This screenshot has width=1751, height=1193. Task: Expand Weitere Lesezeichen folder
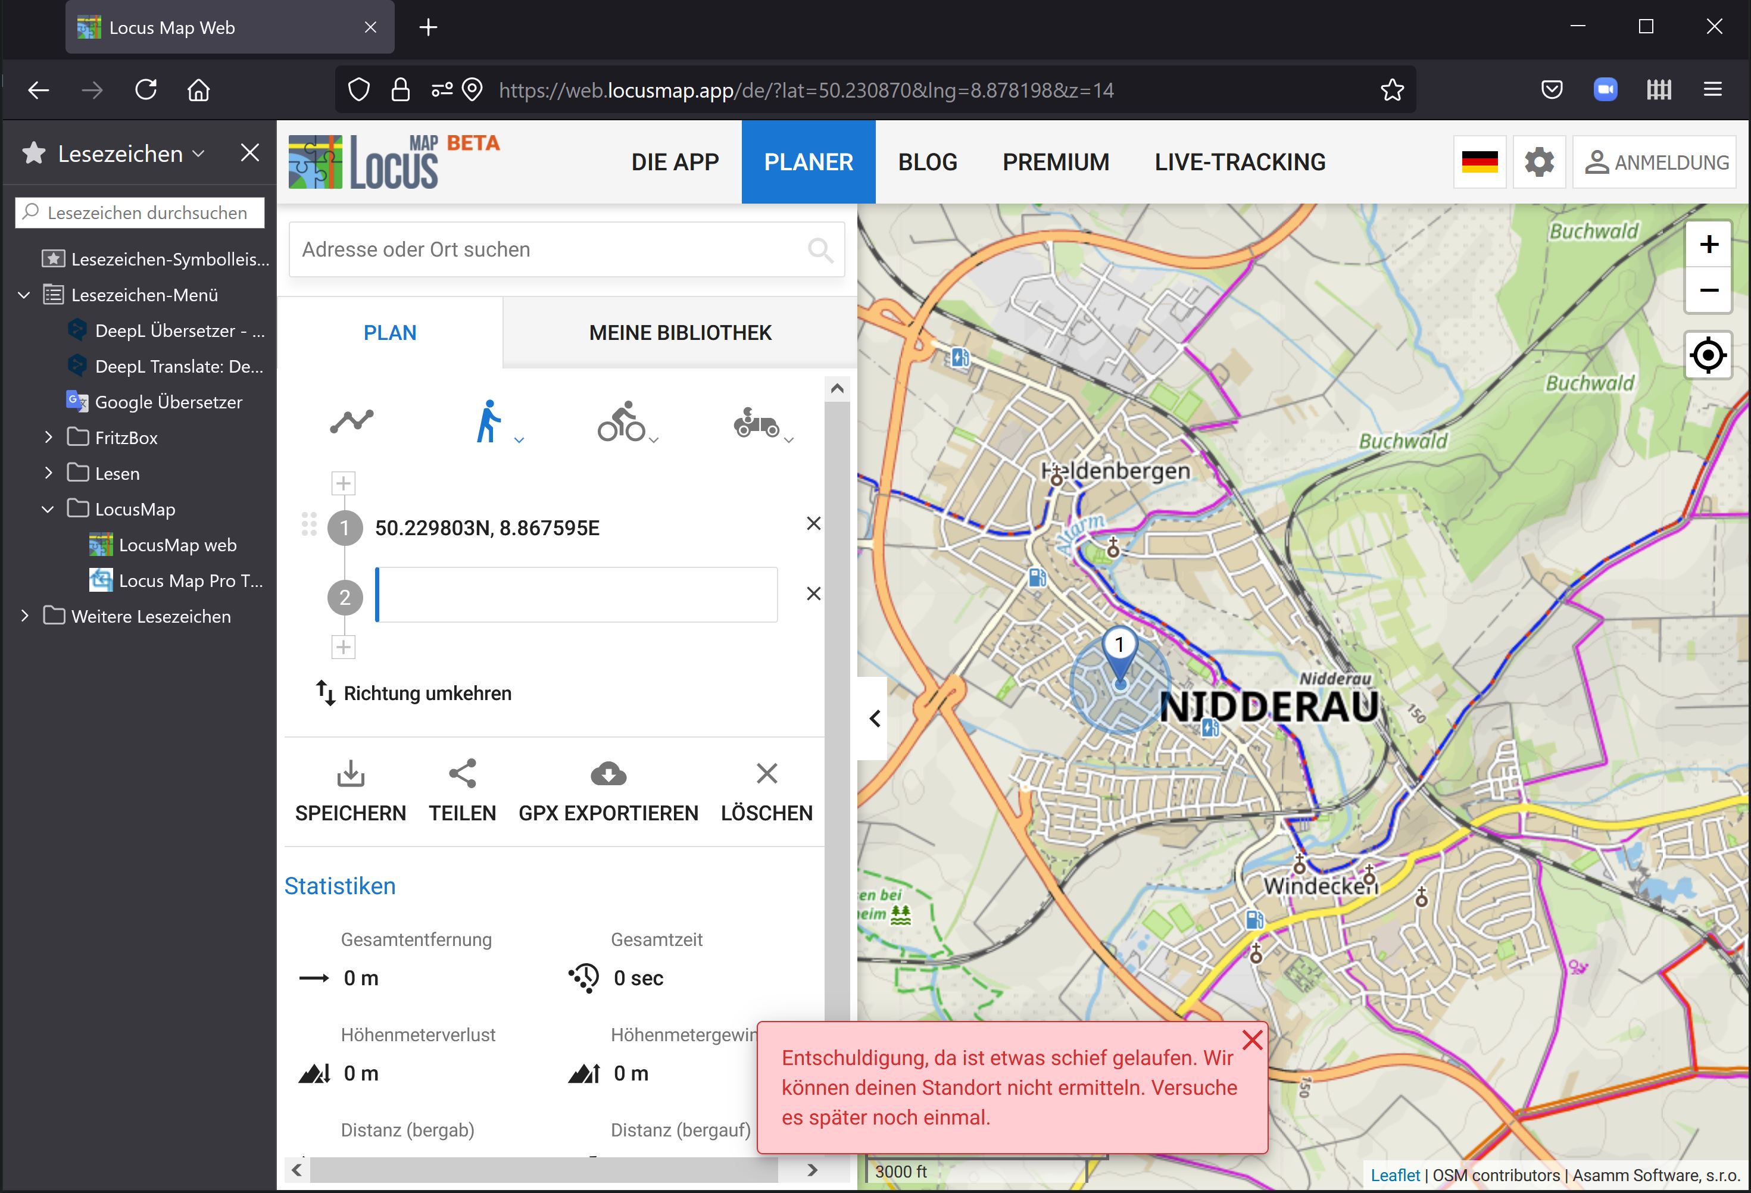tap(24, 616)
